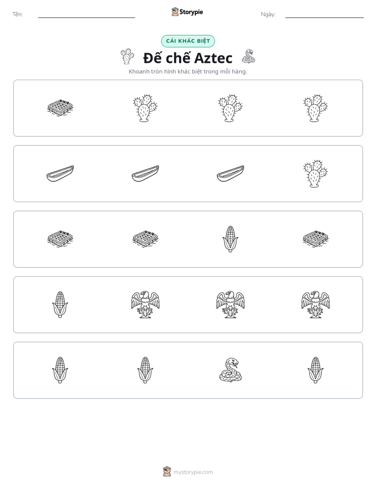
Task: Click the chinampa garden icon in row one
Action: (60, 108)
